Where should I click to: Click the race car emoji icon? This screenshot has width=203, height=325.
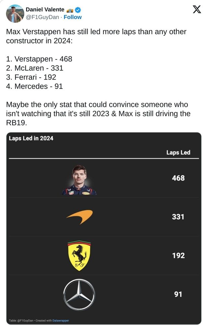pos(70,10)
